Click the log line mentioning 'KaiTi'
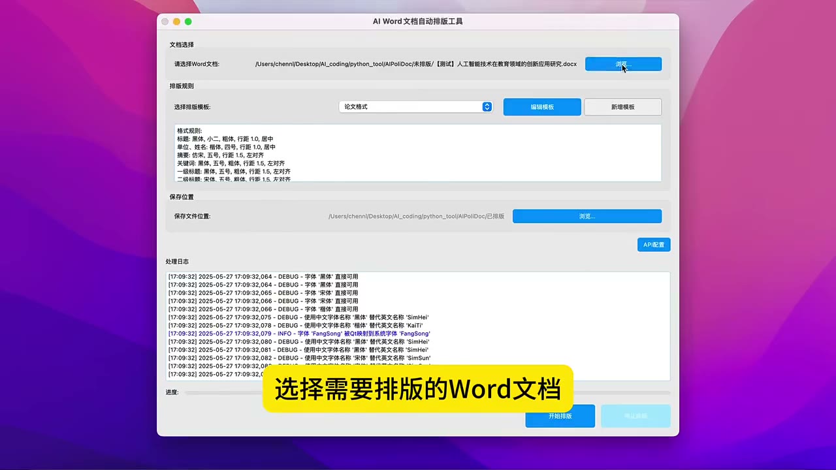 point(295,325)
